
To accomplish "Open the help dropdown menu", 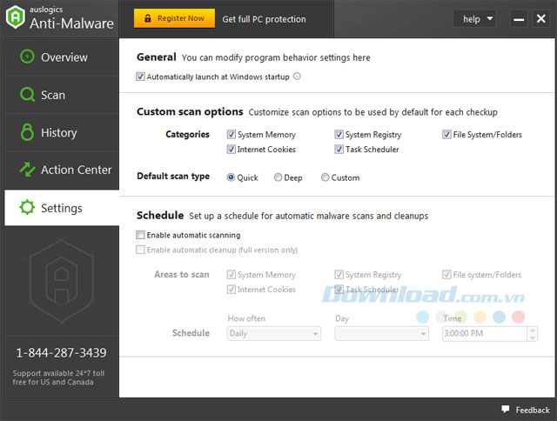I will [478, 18].
